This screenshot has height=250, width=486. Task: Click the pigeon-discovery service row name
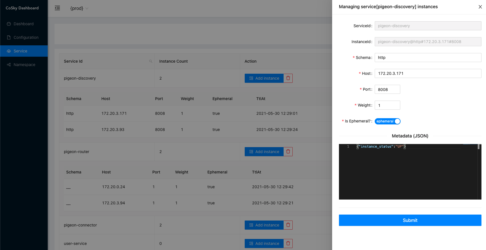click(x=80, y=78)
